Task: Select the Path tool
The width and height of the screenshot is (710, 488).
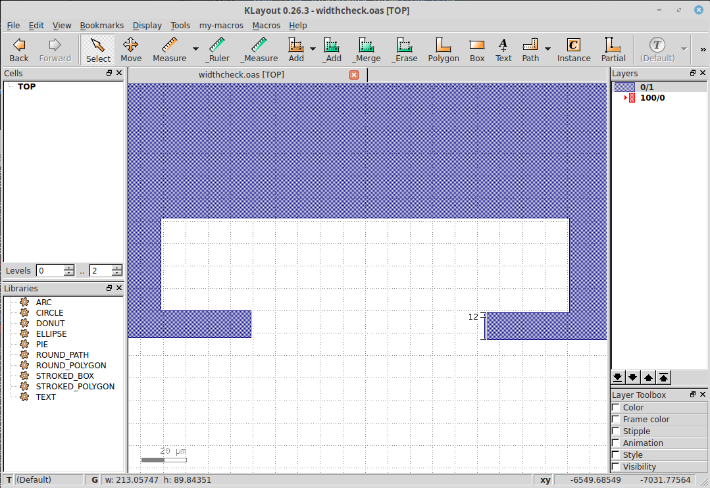Action: click(530, 49)
